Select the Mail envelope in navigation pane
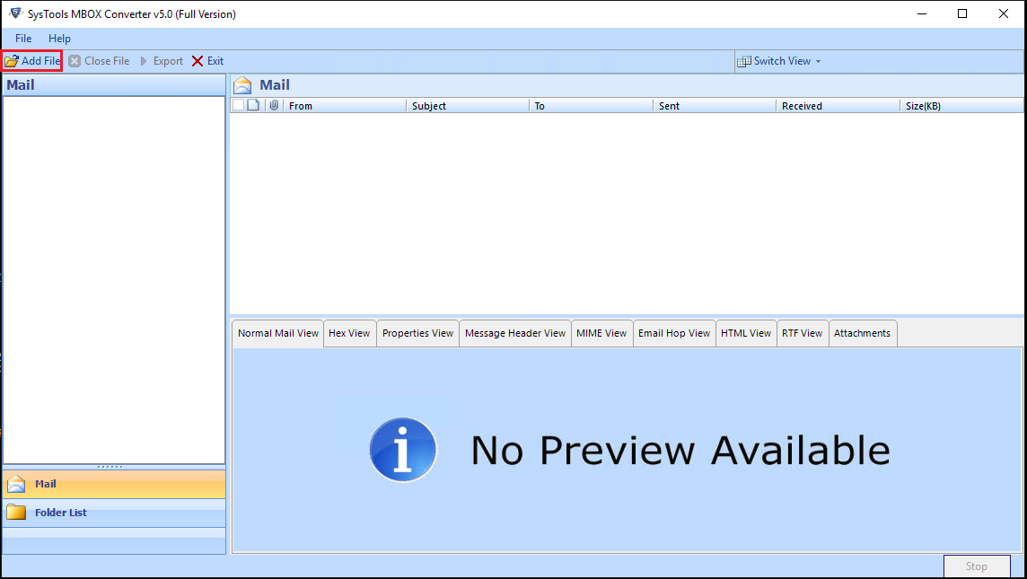Viewport: 1027px width, 579px height. [16, 484]
